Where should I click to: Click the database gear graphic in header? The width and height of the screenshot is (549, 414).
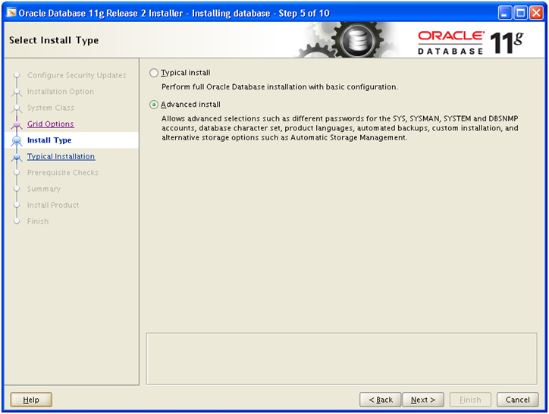pyautogui.click(x=356, y=40)
